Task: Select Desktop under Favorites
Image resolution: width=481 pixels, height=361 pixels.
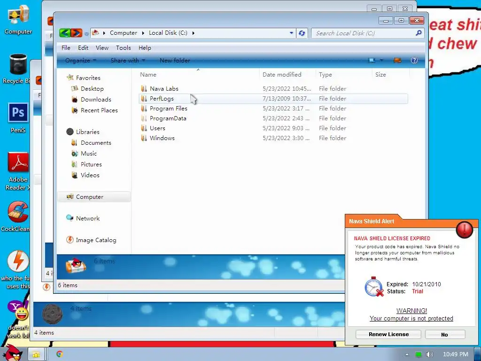Action: (x=92, y=89)
